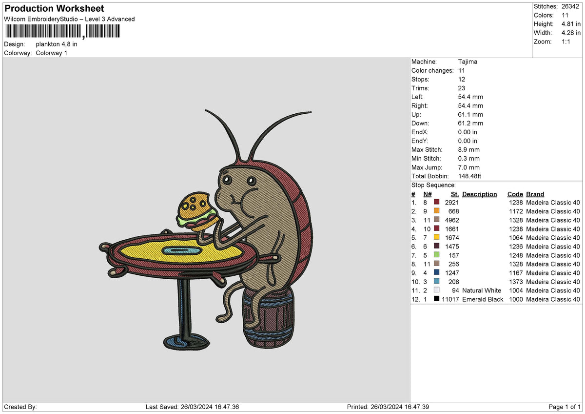Click the Width value 4.28 in
The width and height of the screenshot is (585, 414).
pyautogui.click(x=570, y=33)
